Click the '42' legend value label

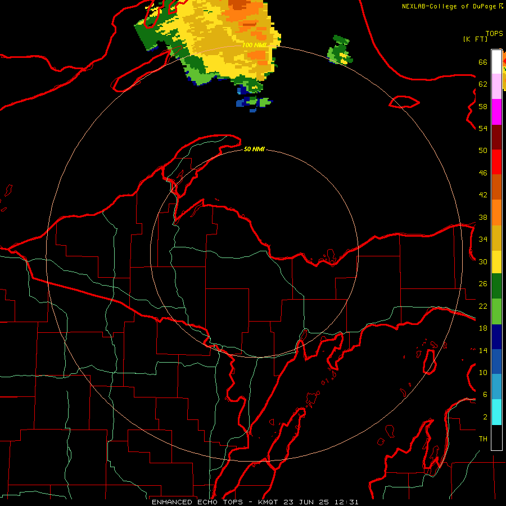point(483,195)
